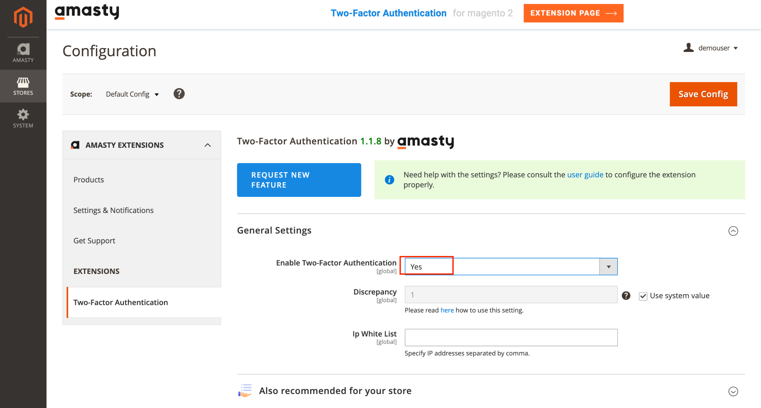Click the Request New Feature button

coord(299,180)
